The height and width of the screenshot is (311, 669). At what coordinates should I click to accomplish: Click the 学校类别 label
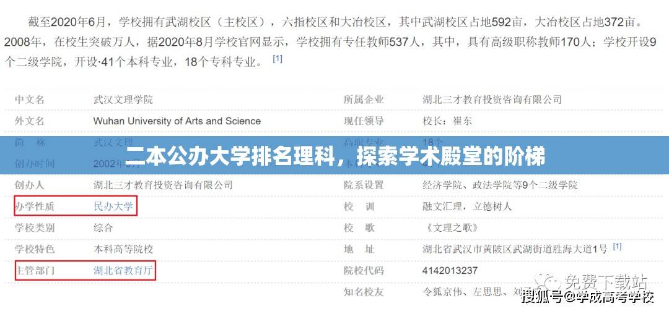click(35, 228)
